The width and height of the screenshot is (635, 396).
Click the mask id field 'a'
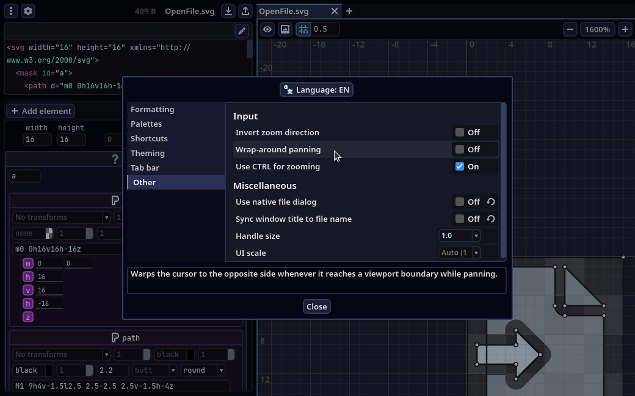click(25, 176)
